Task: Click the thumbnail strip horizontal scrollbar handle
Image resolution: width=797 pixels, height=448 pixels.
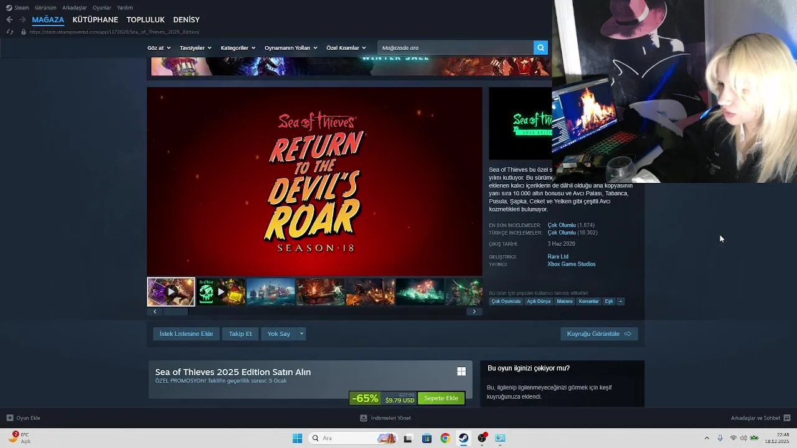Action: point(175,311)
